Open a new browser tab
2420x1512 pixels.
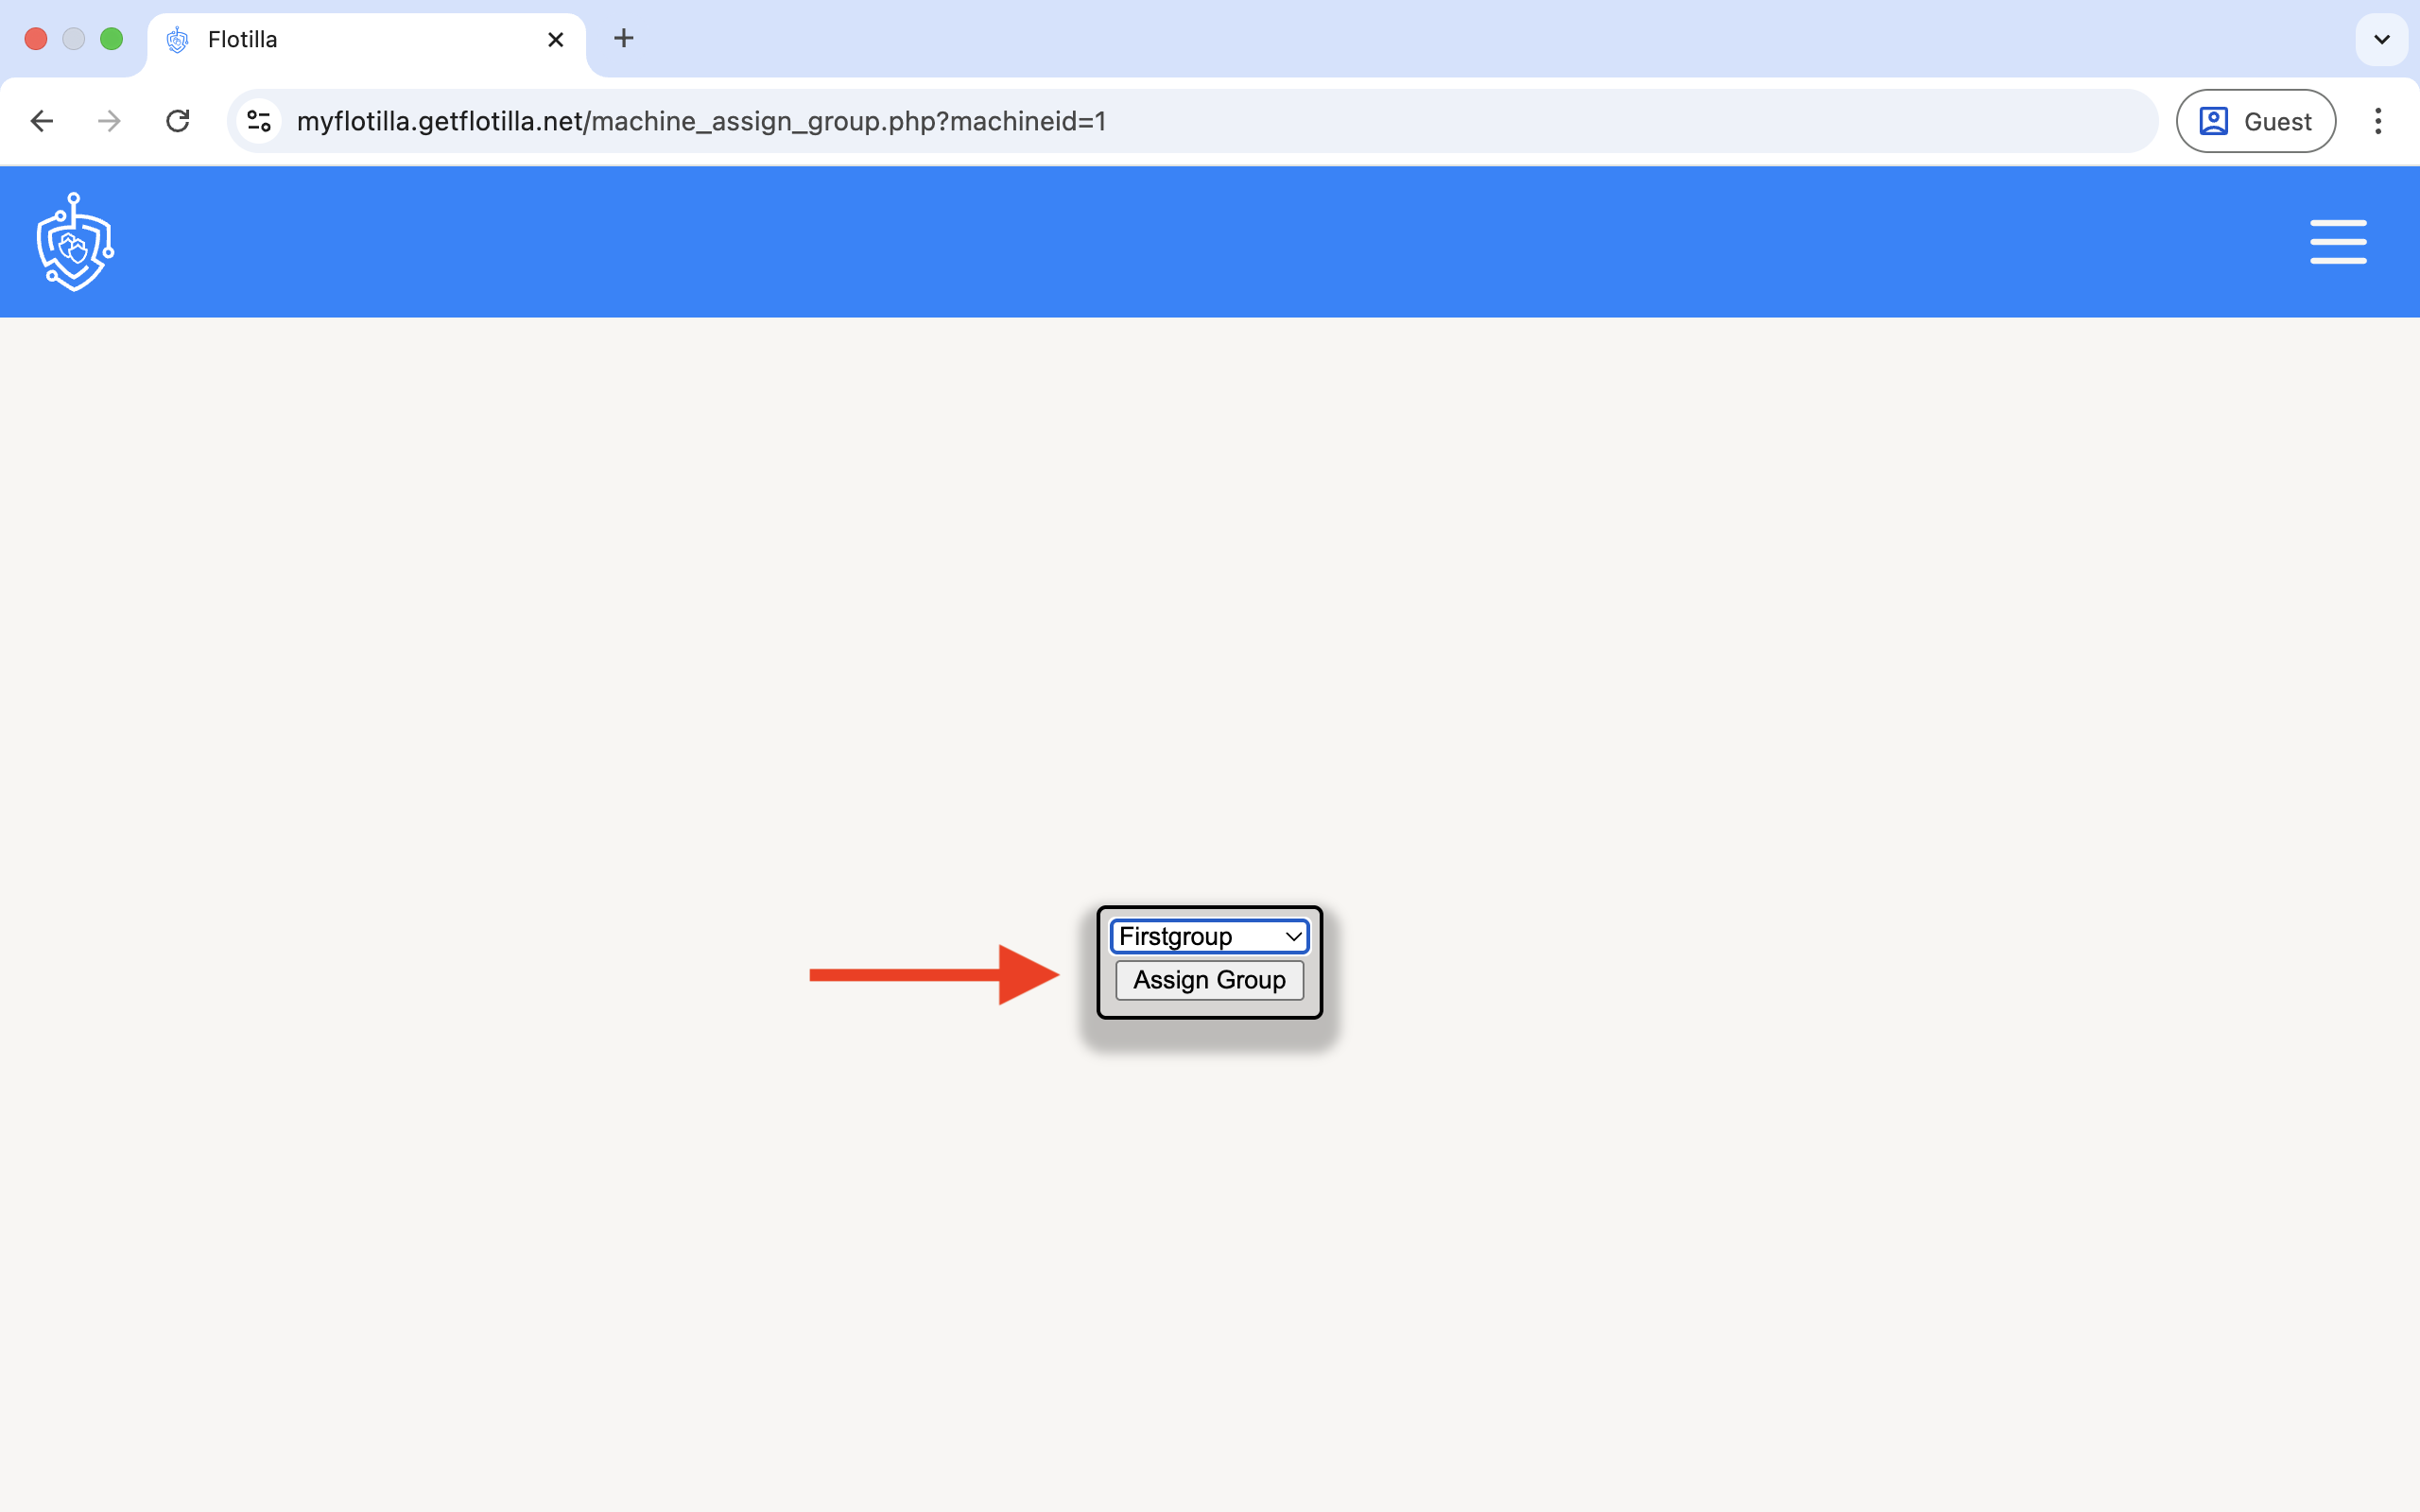(x=623, y=39)
